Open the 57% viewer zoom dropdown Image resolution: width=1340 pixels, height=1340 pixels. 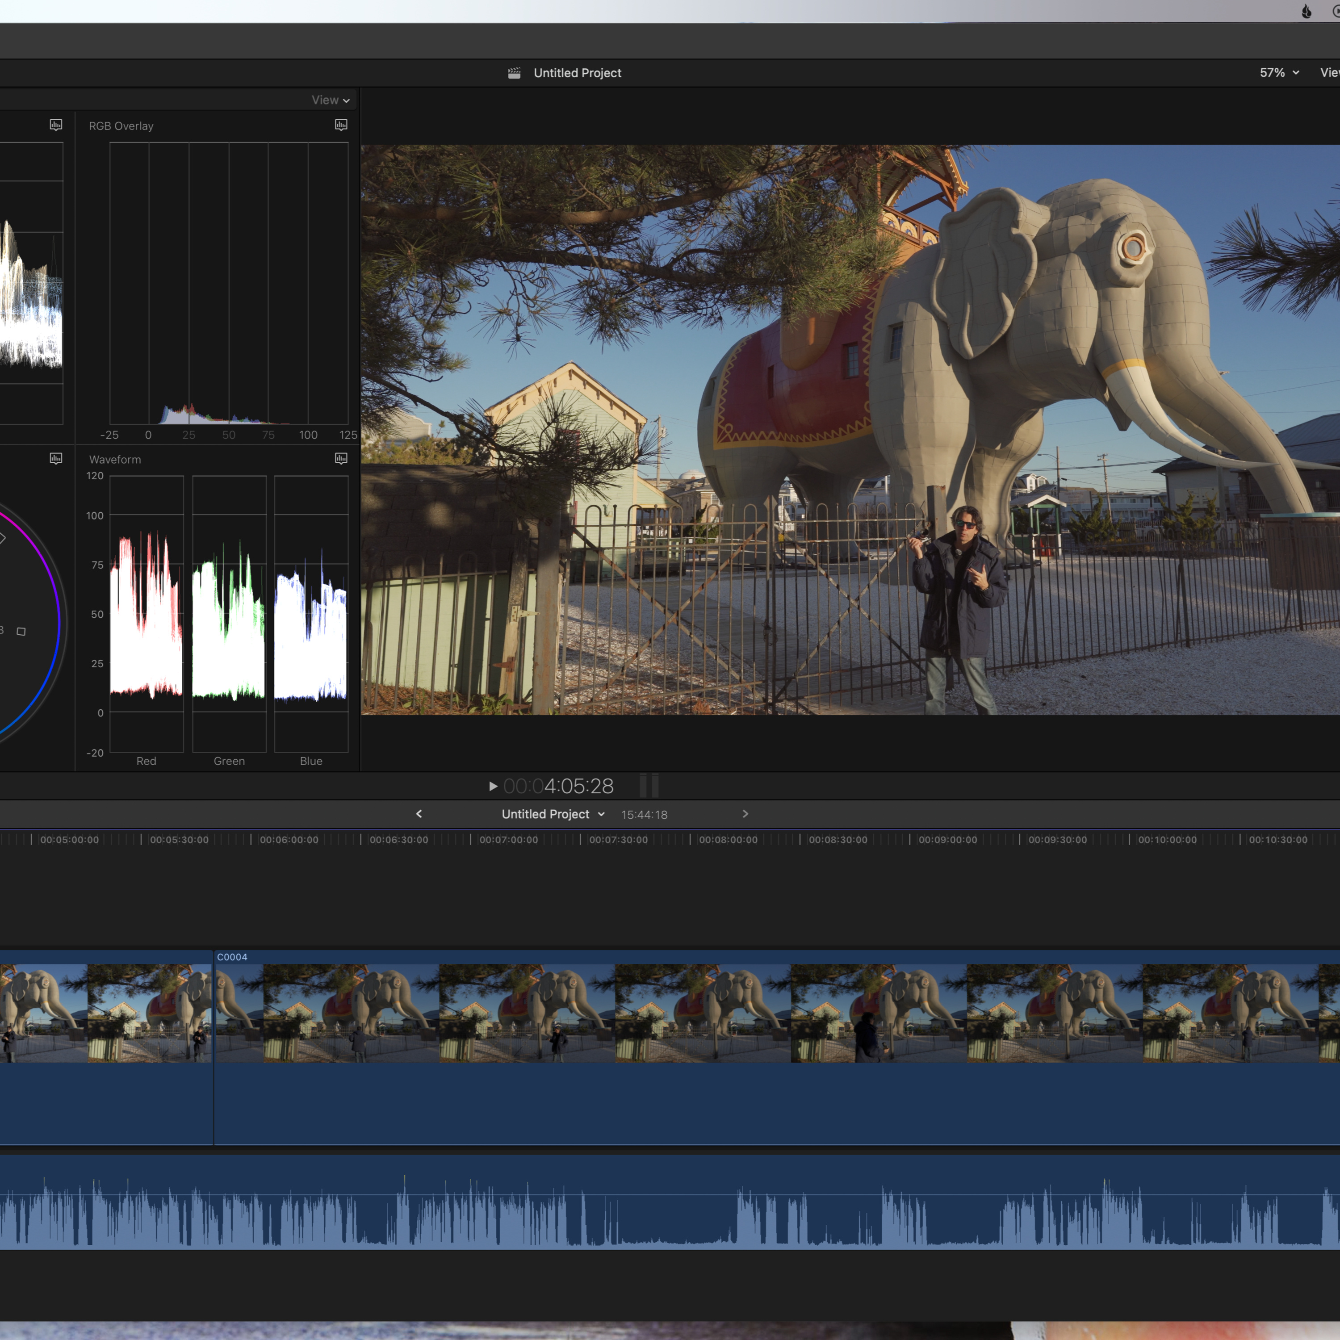1280,73
